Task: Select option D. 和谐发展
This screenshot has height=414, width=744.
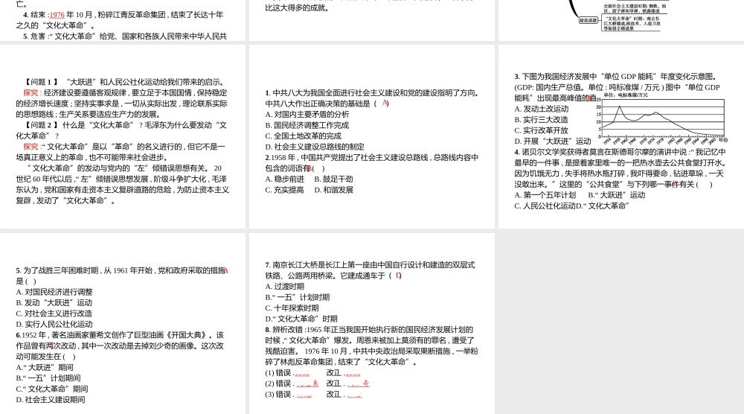Action: [333, 190]
